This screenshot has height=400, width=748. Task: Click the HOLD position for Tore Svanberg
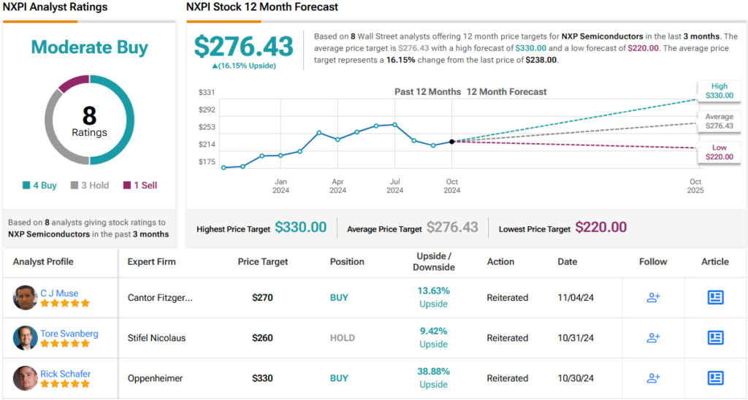pos(343,338)
